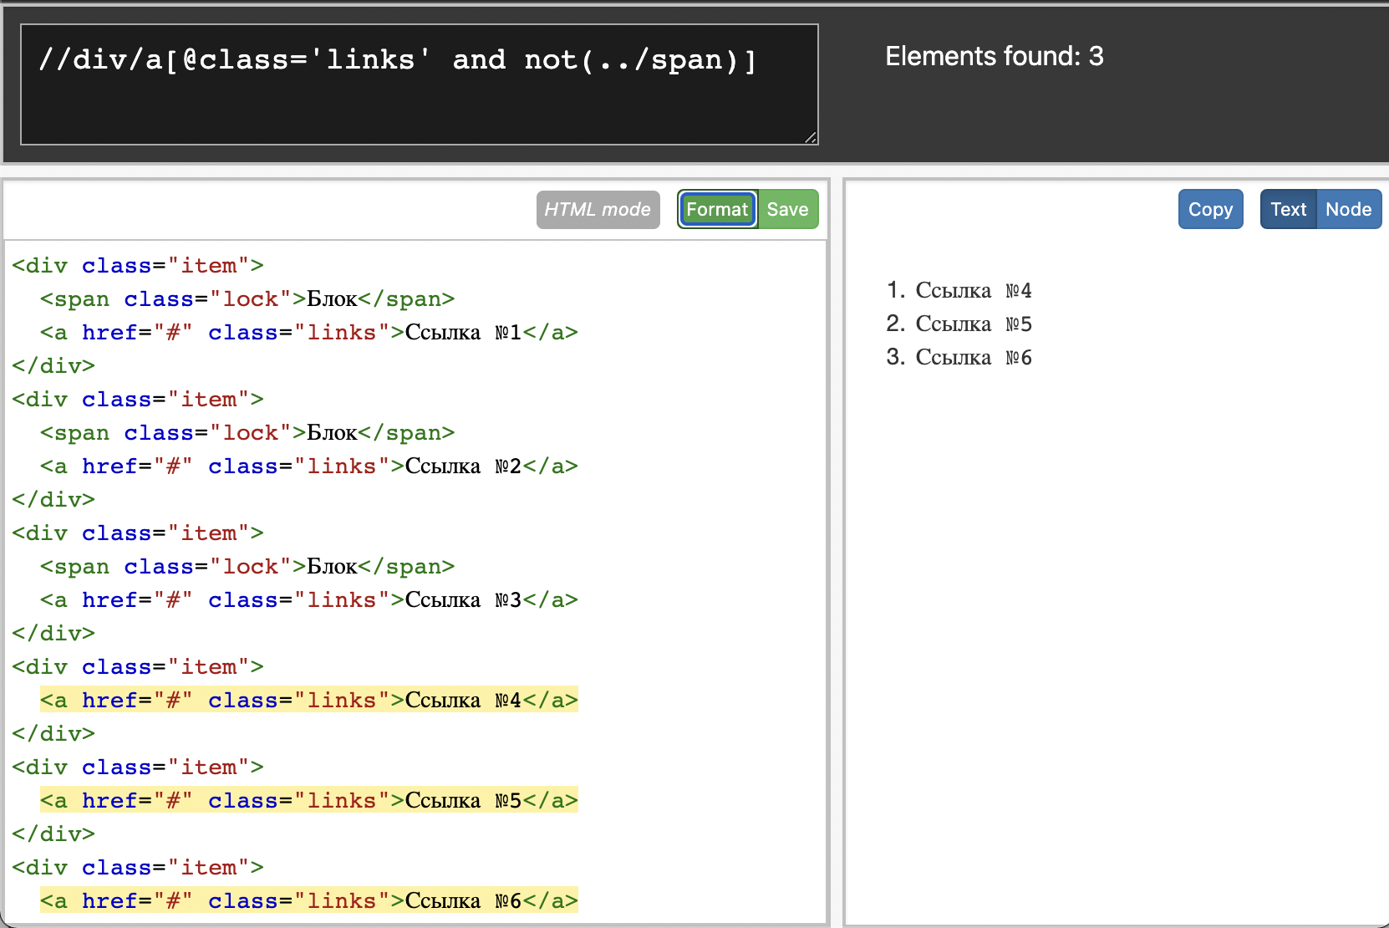Click the 'Elements found: 3' counter
Image resolution: width=1389 pixels, height=928 pixels.
pyautogui.click(x=994, y=56)
